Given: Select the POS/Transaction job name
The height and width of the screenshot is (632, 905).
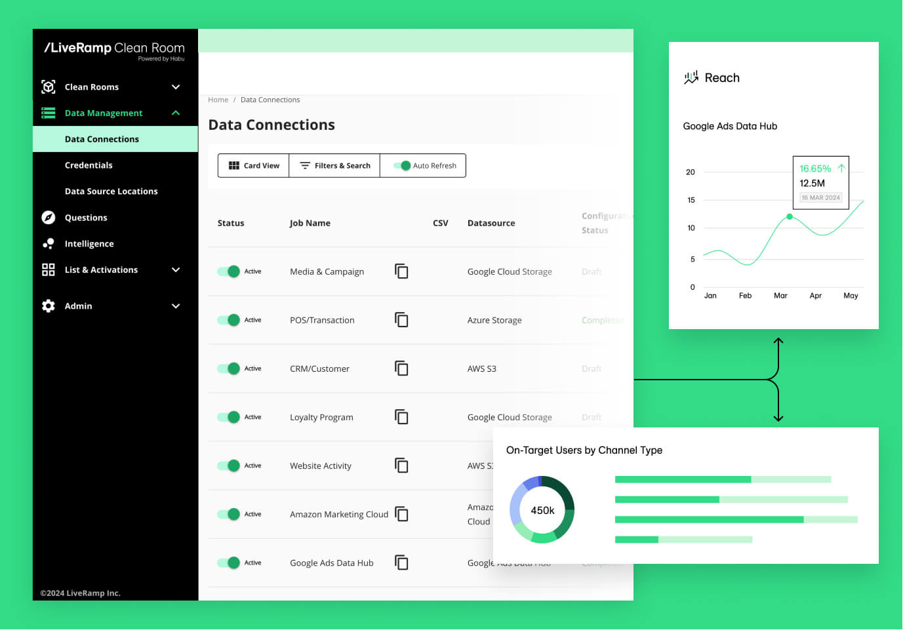Looking at the screenshot, I should pyautogui.click(x=322, y=321).
